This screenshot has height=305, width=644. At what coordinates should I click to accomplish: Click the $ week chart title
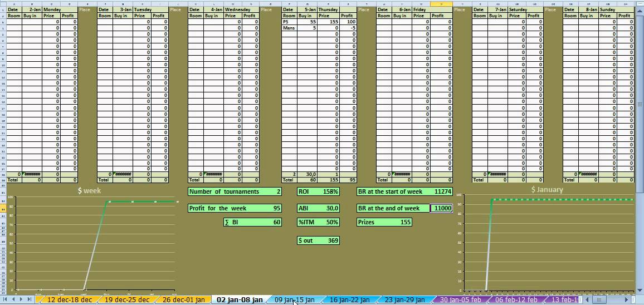click(x=89, y=190)
